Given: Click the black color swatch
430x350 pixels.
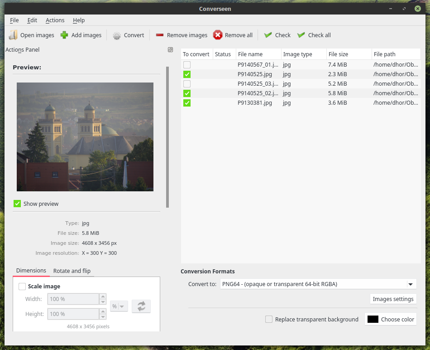Looking at the screenshot, I should pos(373,319).
